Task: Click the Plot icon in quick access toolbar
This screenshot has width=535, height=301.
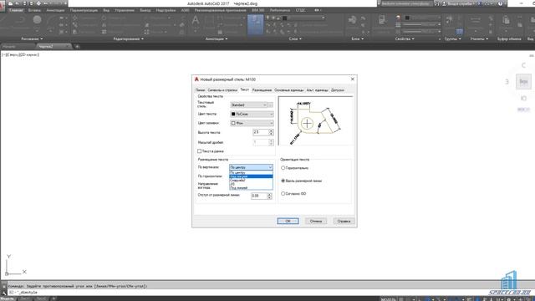Action: click(38, 3)
